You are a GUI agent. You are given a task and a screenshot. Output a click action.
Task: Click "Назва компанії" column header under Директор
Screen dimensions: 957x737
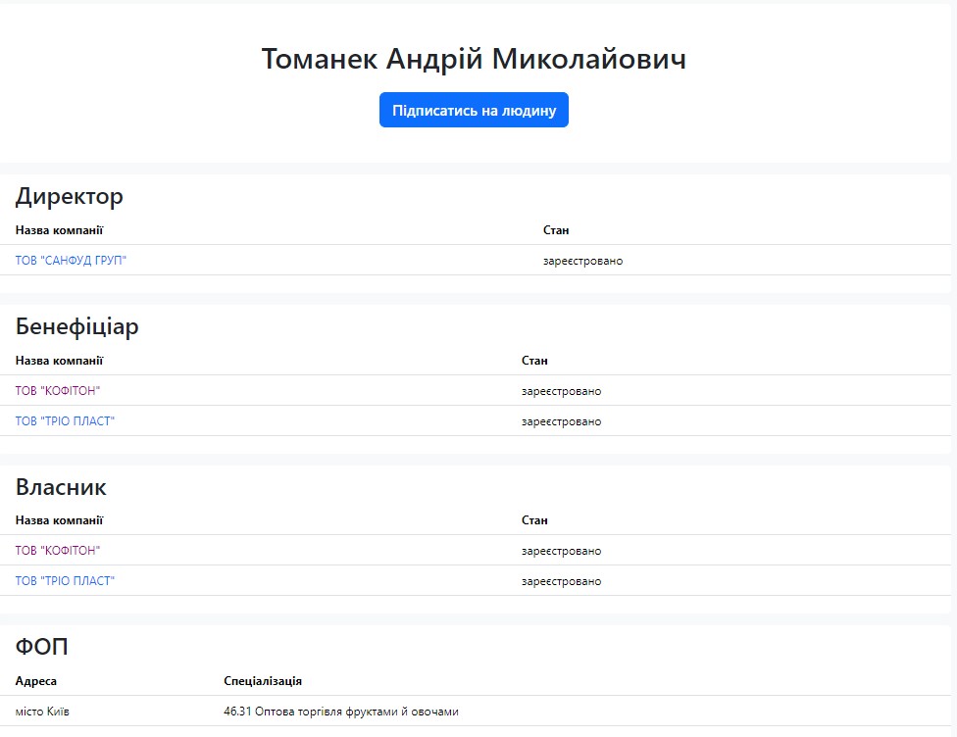click(x=59, y=230)
